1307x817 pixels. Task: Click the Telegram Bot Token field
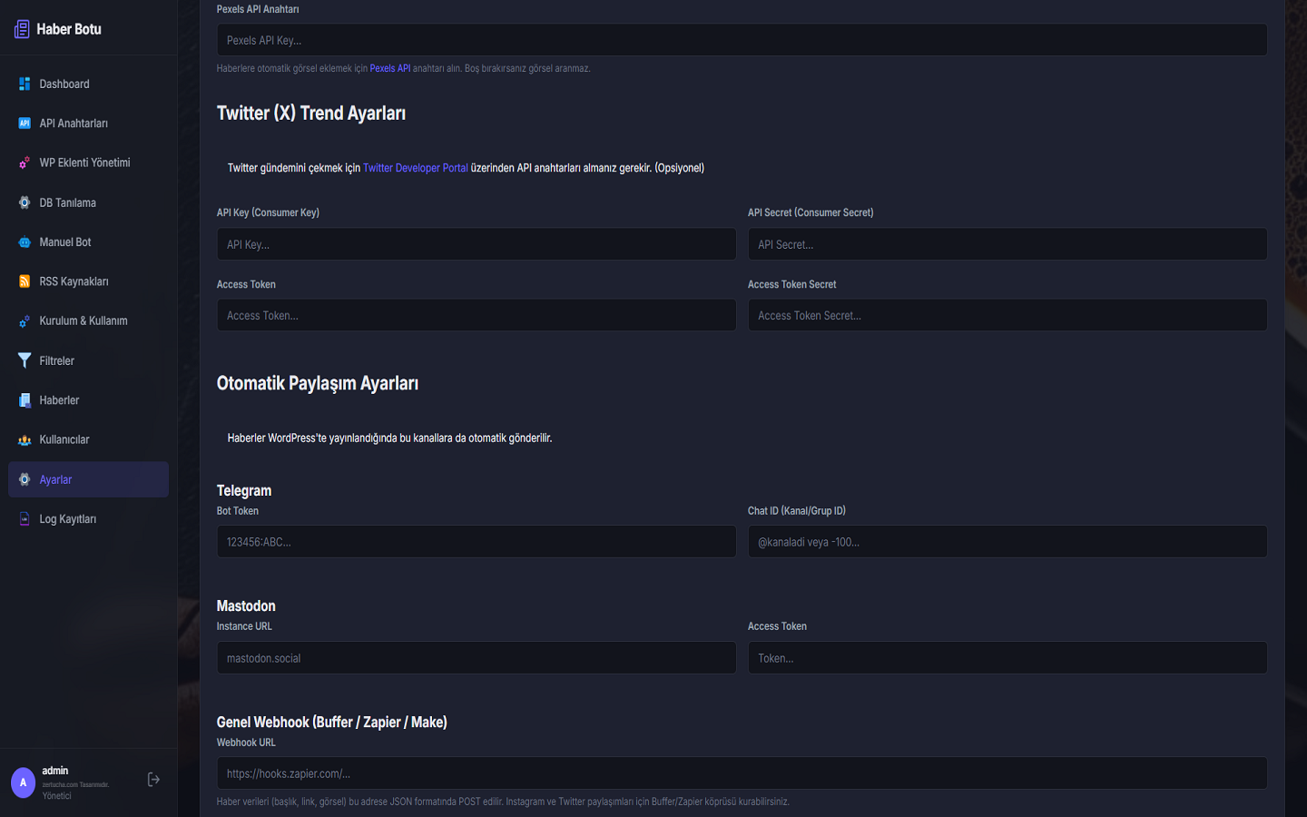tap(476, 542)
